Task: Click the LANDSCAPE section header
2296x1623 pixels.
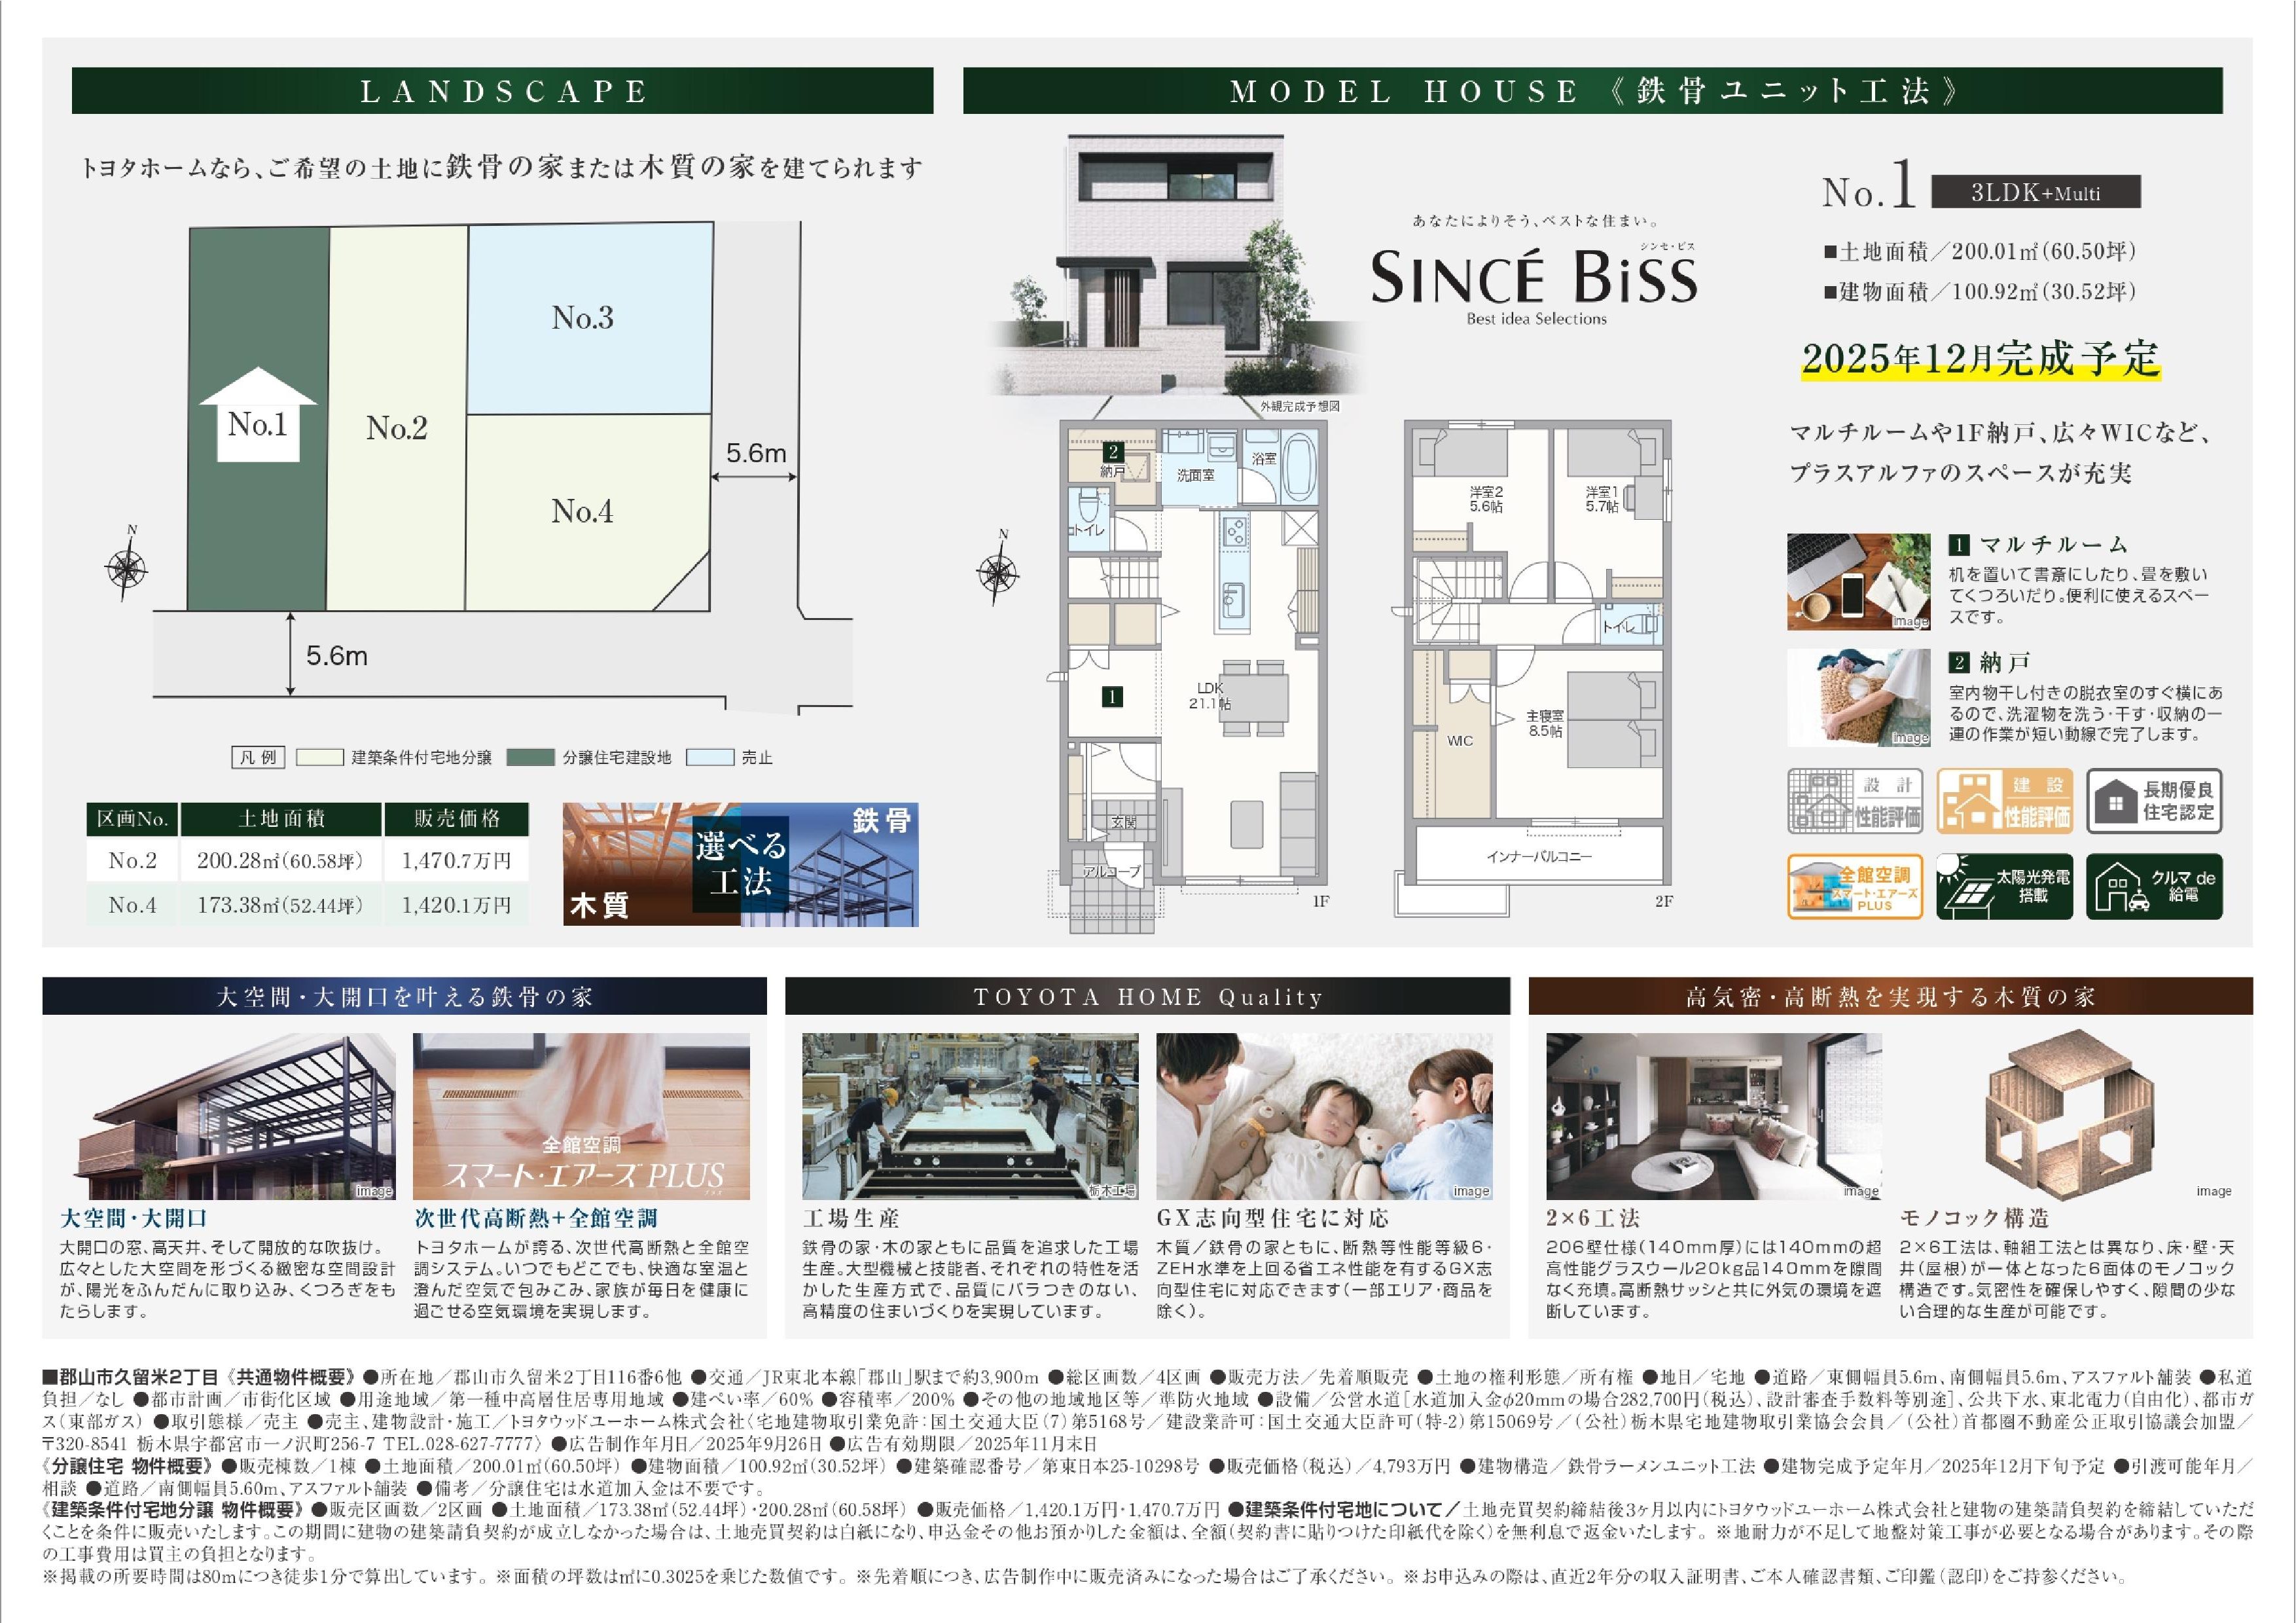Action: [502, 91]
